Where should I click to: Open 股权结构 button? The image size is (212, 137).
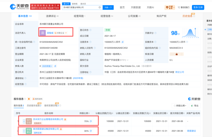[38, 99]
